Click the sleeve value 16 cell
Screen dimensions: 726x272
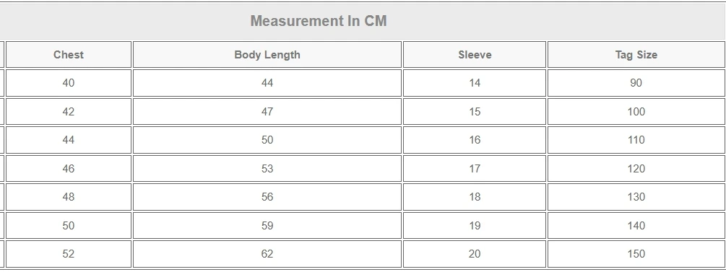pos(475,140)
